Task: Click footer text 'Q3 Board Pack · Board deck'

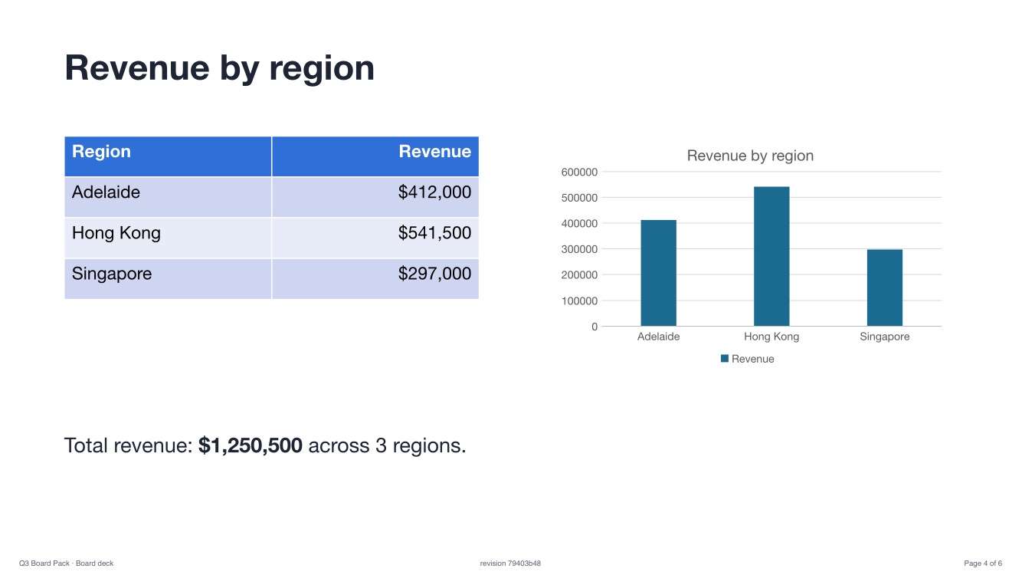Action: [x=66, y=563]
